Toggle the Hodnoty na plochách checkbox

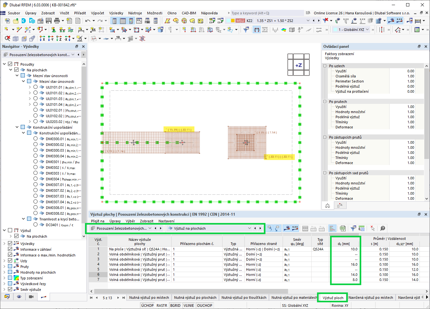pyautogui.click(x=10, y=272)
